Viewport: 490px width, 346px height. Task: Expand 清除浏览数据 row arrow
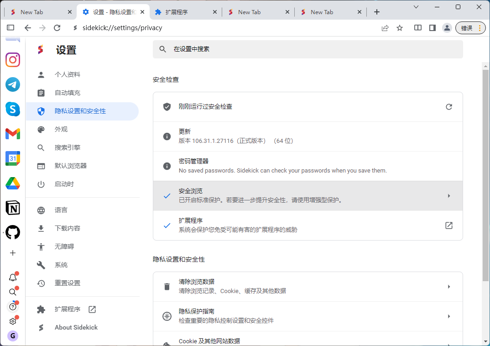click(x=449, y=287)
